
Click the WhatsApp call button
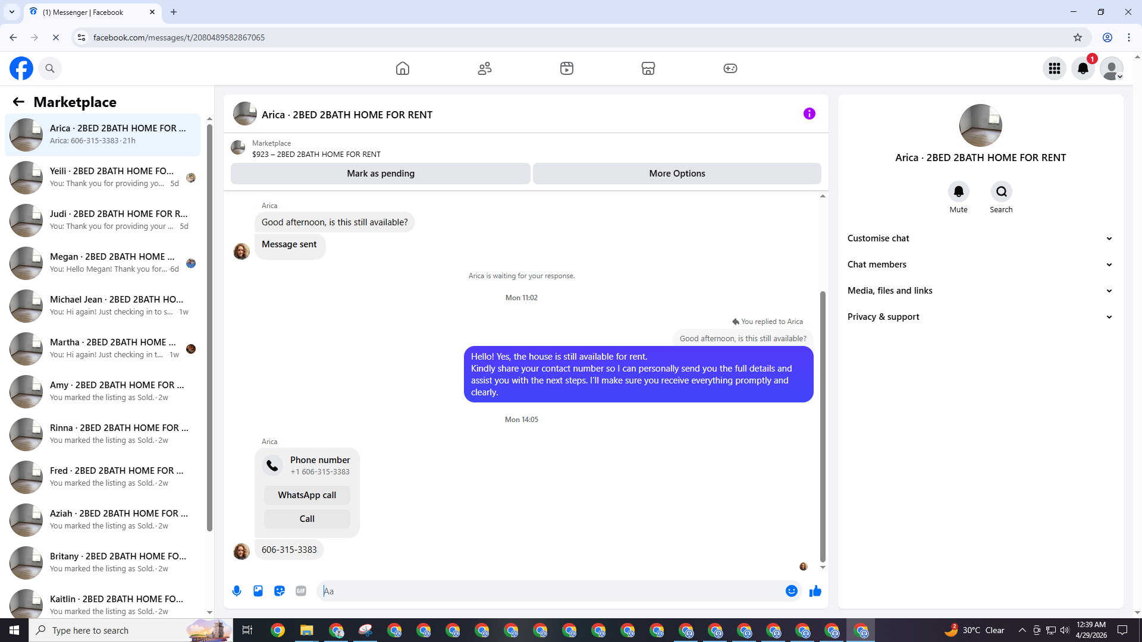[307, 495]
